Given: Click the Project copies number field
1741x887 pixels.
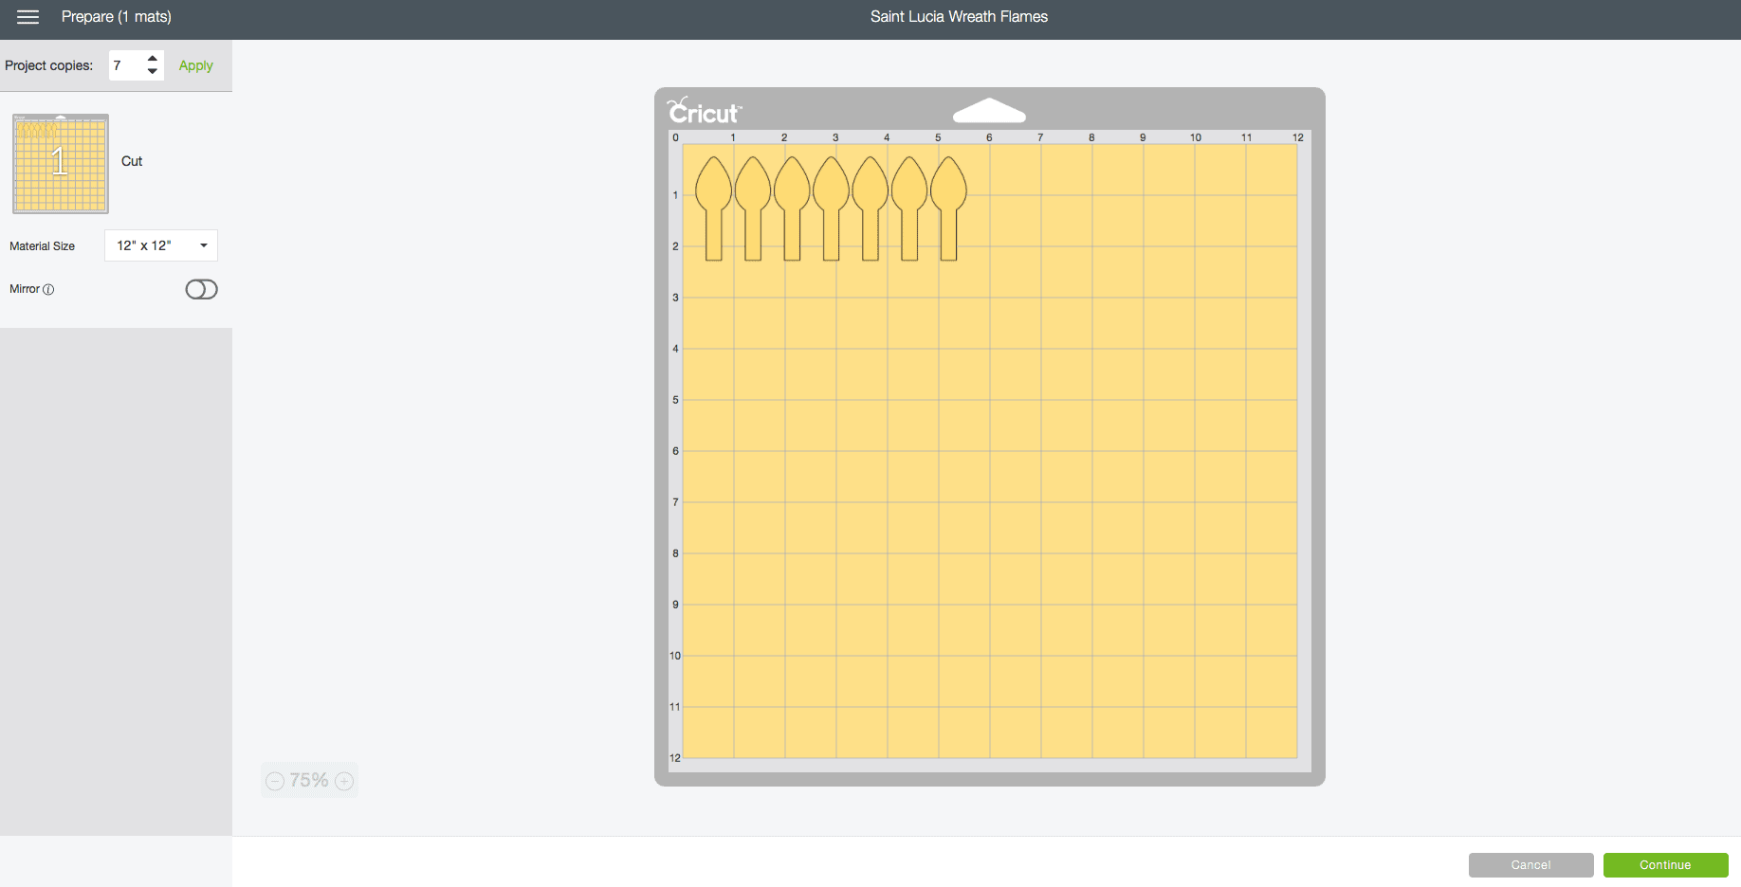Looking at the screenshot, I should [126, 65].
